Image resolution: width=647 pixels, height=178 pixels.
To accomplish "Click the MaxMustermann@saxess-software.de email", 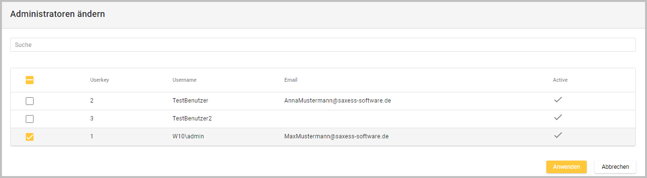I will [x=336, y=136].
